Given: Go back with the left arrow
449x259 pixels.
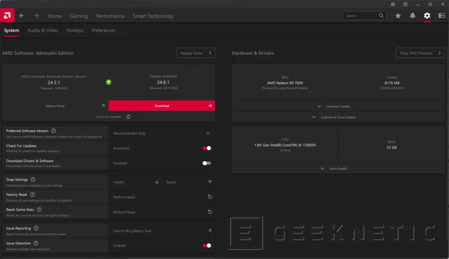Looking at the screenshot, I should [x=22, y=16].
